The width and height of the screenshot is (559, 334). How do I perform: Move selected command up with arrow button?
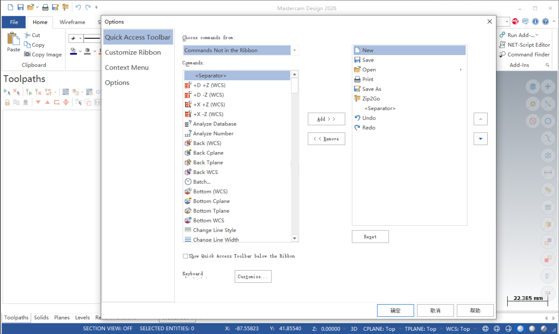(x=480, y=118)
